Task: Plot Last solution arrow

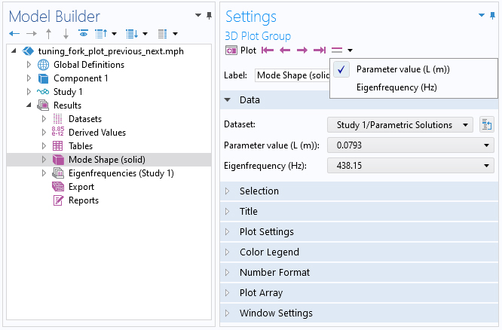Action: (320, 50)
